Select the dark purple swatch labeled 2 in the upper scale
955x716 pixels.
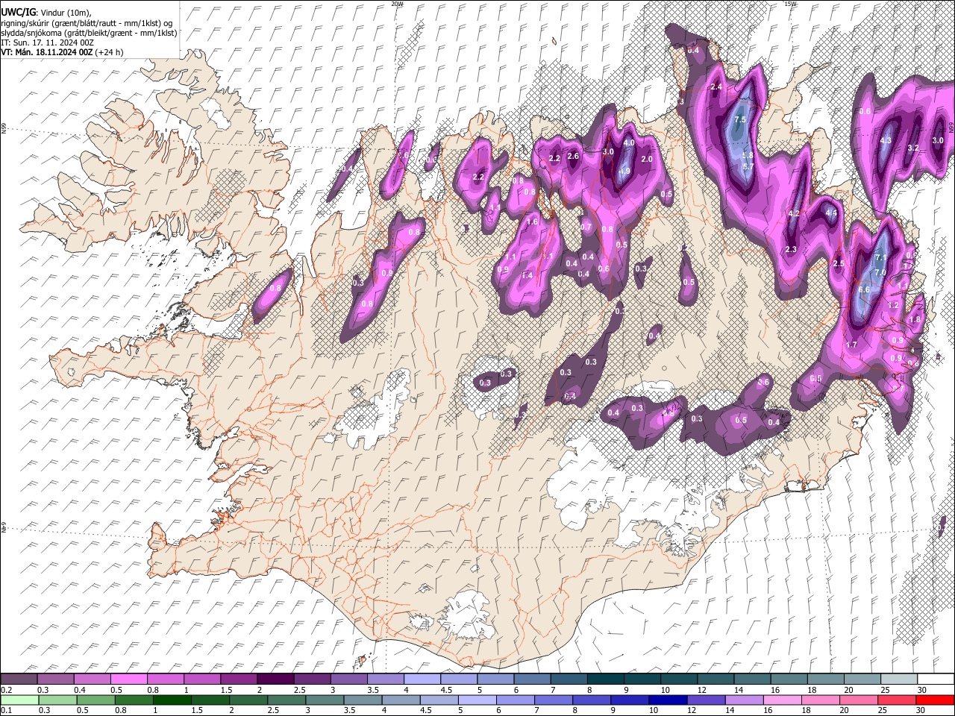275,679
